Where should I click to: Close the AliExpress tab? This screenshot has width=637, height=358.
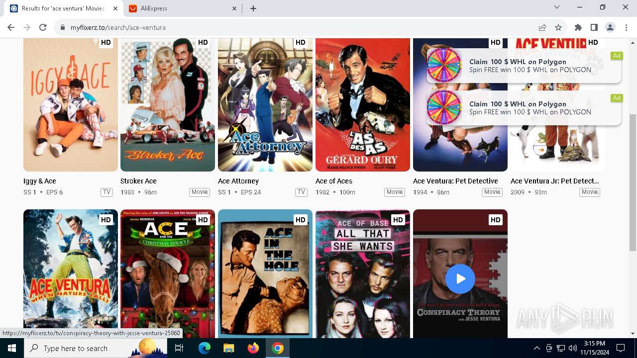coord(234,8)
